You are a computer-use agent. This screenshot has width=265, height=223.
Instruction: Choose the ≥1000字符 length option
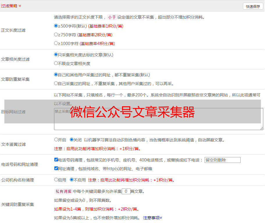[x=56, y=43]
